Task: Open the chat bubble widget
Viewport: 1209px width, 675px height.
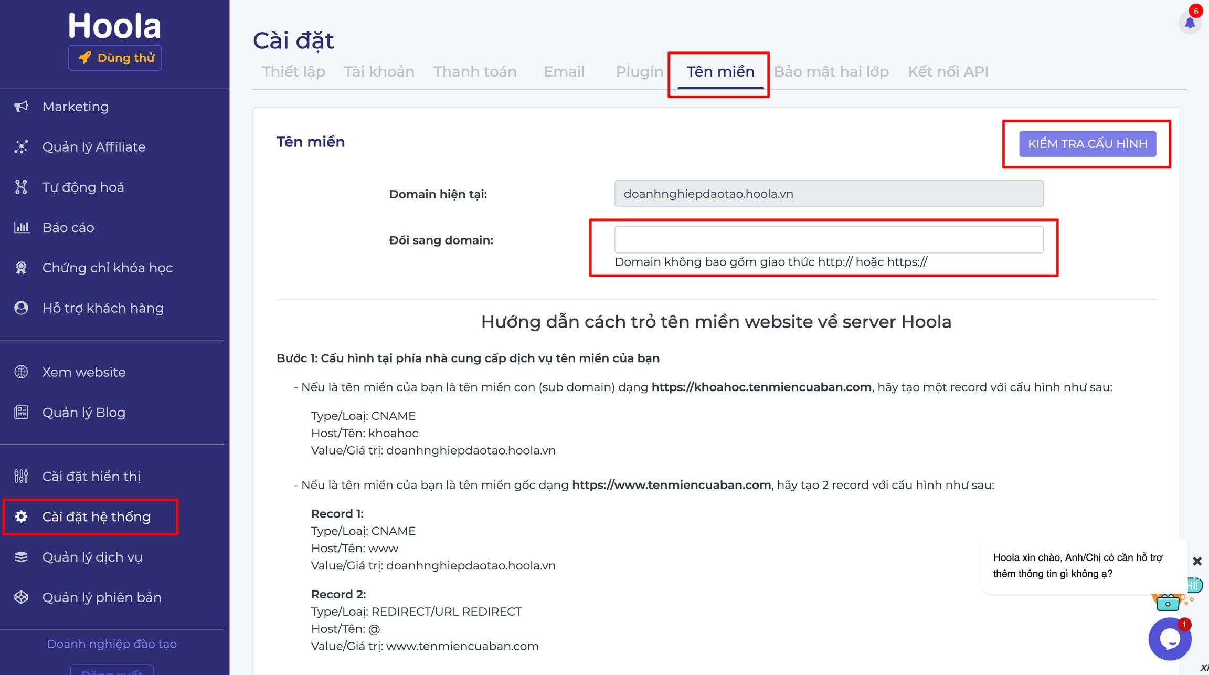Action: (x=1170, y=639)
